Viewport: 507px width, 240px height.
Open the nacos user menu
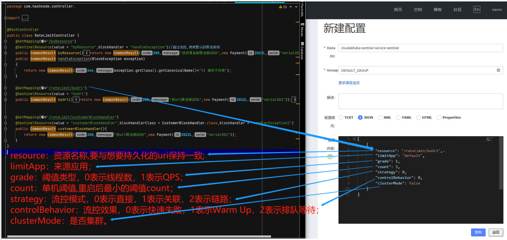(497, 10)
